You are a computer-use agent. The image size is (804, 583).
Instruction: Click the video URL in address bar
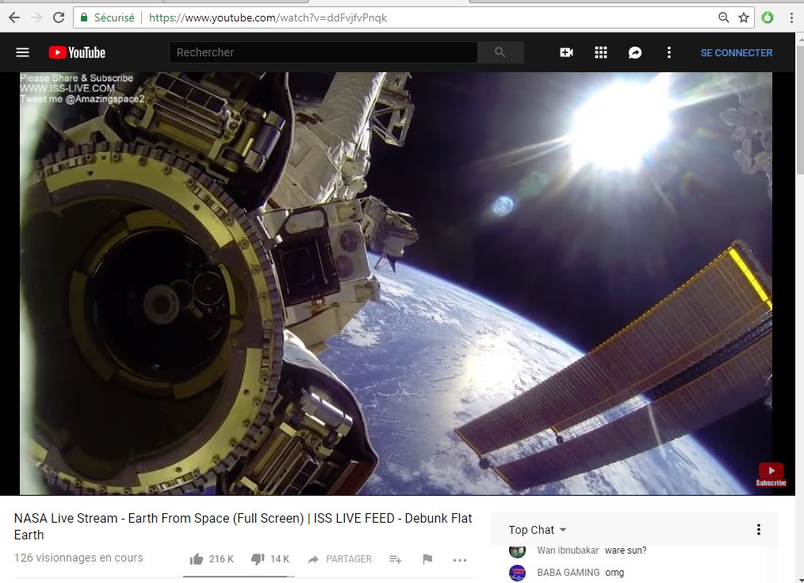tap(268, 18)
